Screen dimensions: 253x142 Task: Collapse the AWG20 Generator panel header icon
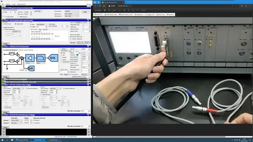click(88, 46)
